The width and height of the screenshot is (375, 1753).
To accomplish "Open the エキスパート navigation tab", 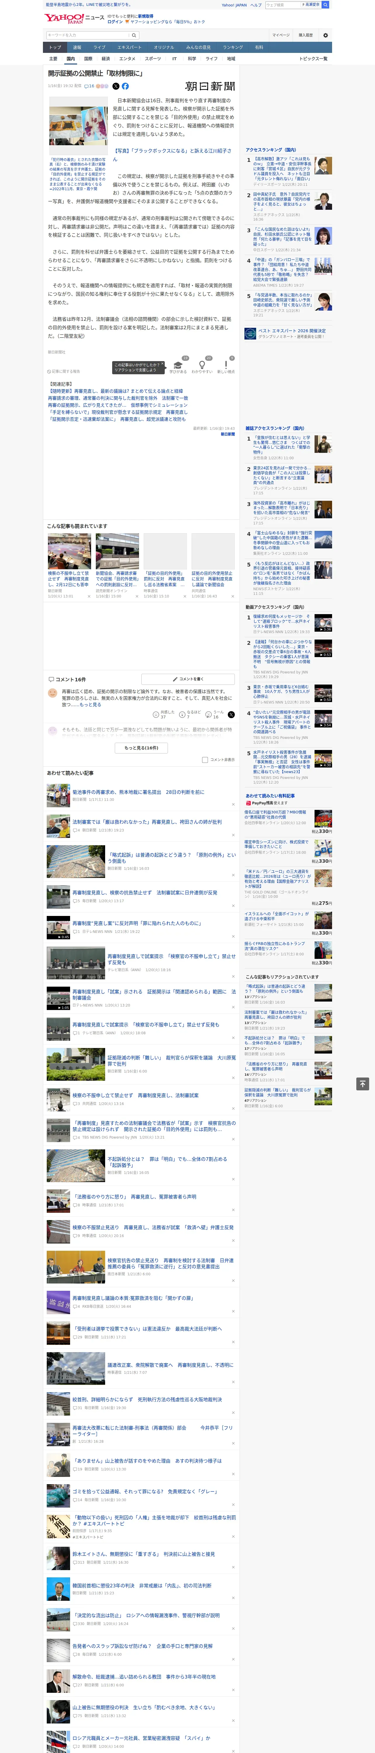I will 129,48.
